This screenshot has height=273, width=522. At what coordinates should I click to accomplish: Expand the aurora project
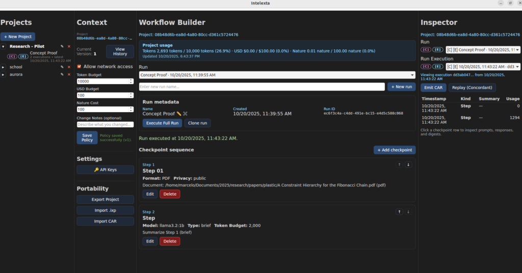pos(3,74)
